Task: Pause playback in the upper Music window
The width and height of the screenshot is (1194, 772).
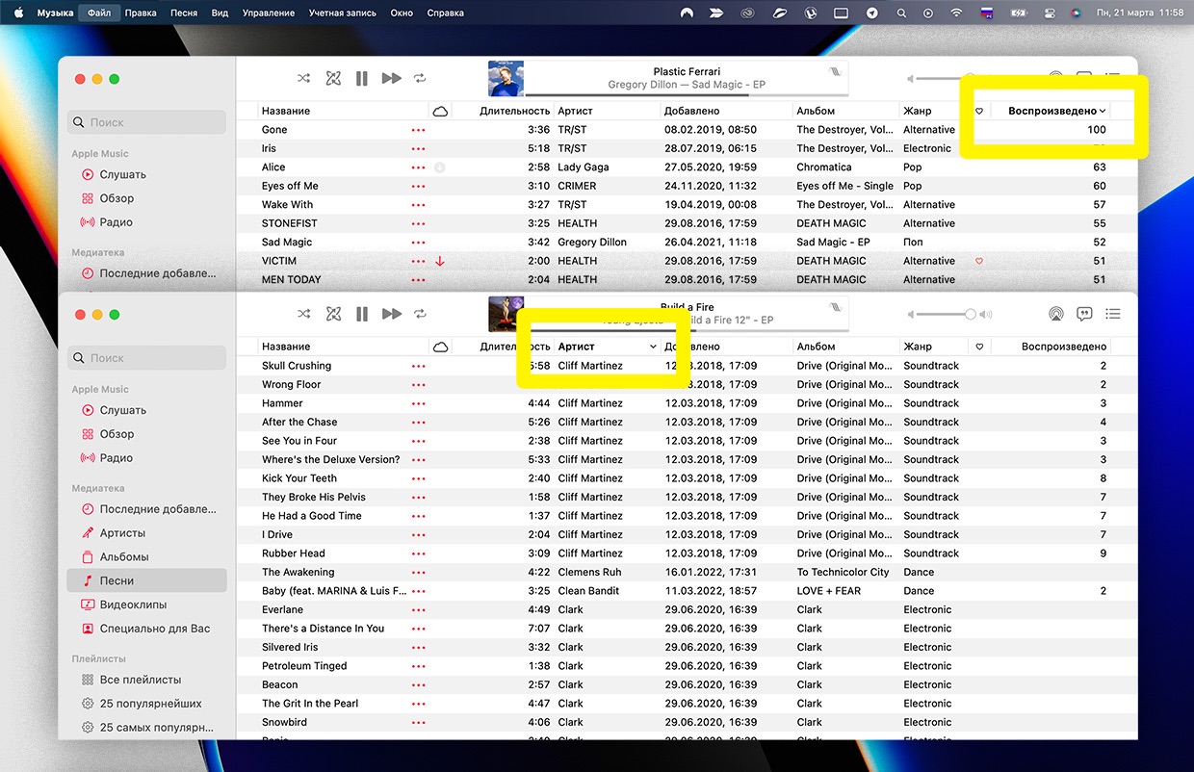Action: (x=362, y=78)
